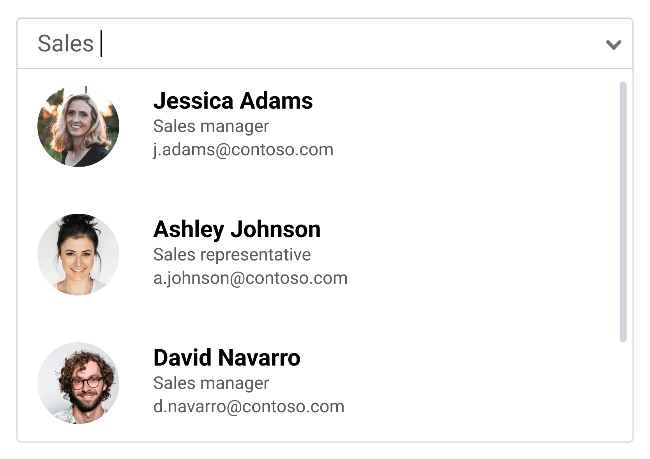Click the vertical scrollbar thumb

point(623,212)
